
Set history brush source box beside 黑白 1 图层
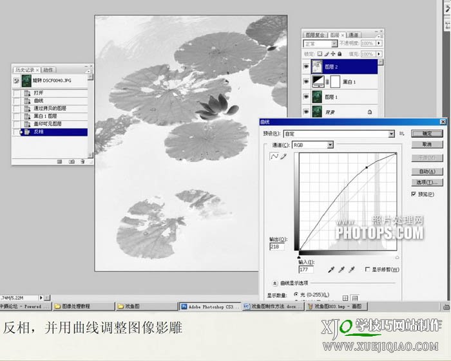click(17, 116)
